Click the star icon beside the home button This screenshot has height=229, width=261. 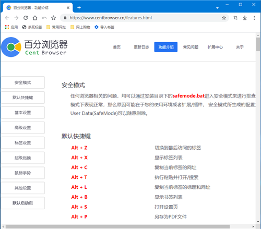54,18
